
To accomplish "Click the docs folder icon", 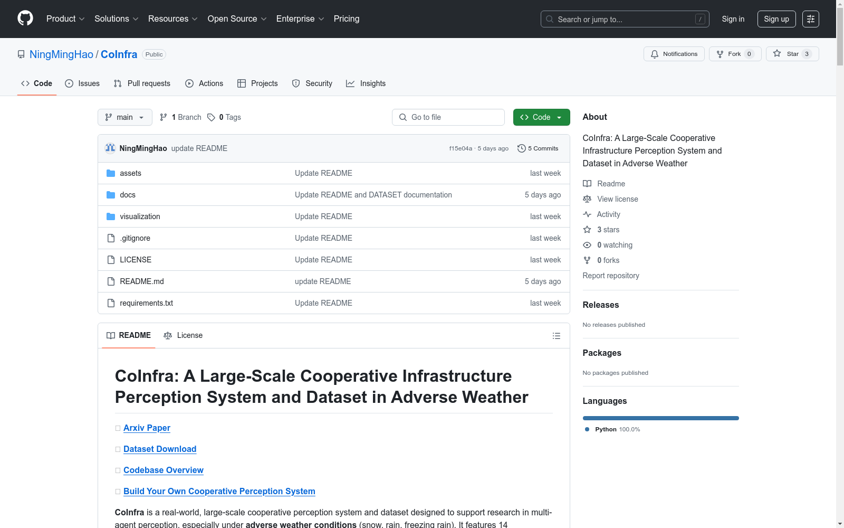I will (111, 195).
